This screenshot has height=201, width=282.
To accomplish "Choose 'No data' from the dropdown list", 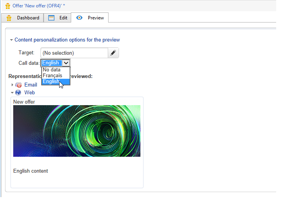I will (56, 69).
